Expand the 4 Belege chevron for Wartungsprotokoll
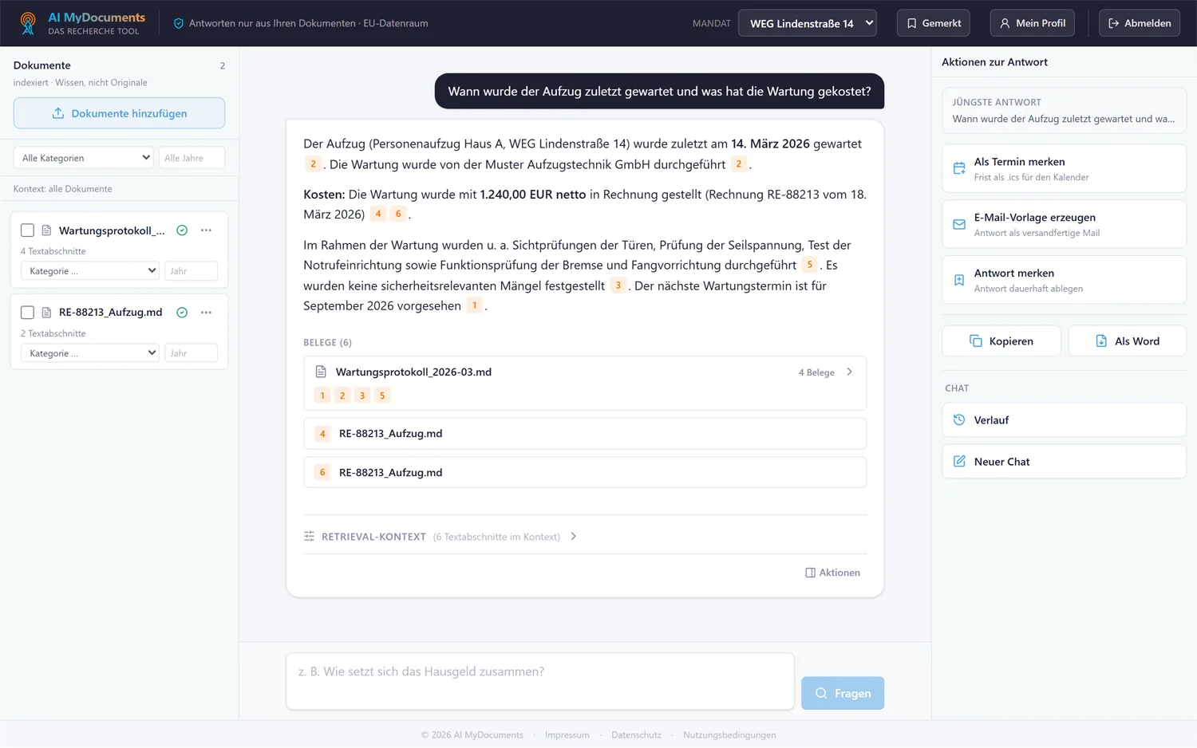 point(849,372)
